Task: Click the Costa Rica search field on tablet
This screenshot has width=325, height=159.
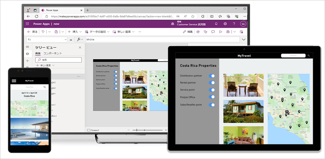Action: click(293, 55)
